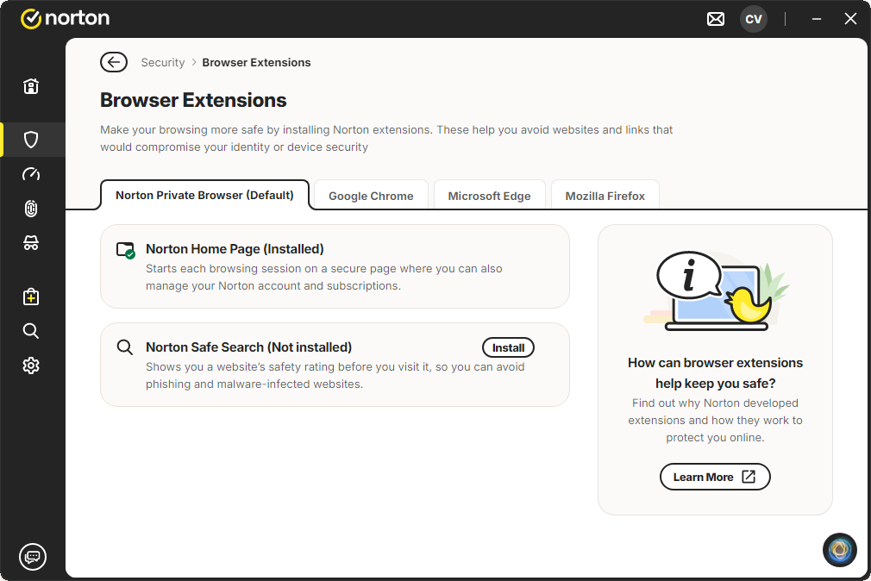Switch to the Google Chrome tab

(371, 196)
